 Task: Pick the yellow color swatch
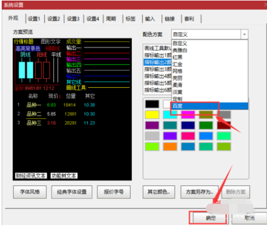click(152, 114)
